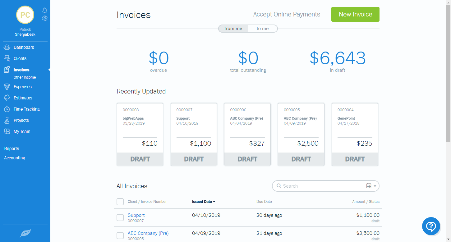Click the Projects flask icon

click(x=7, y=120)
